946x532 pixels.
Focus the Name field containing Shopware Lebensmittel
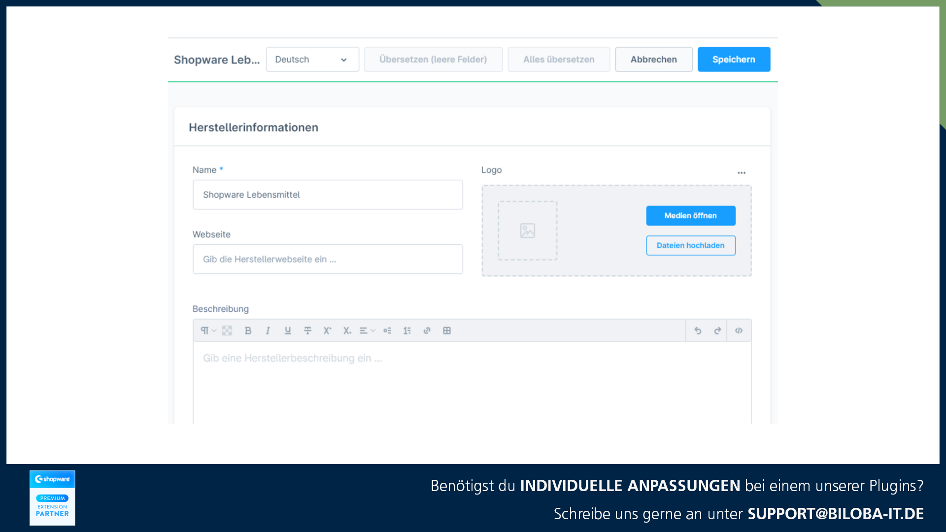328,195
